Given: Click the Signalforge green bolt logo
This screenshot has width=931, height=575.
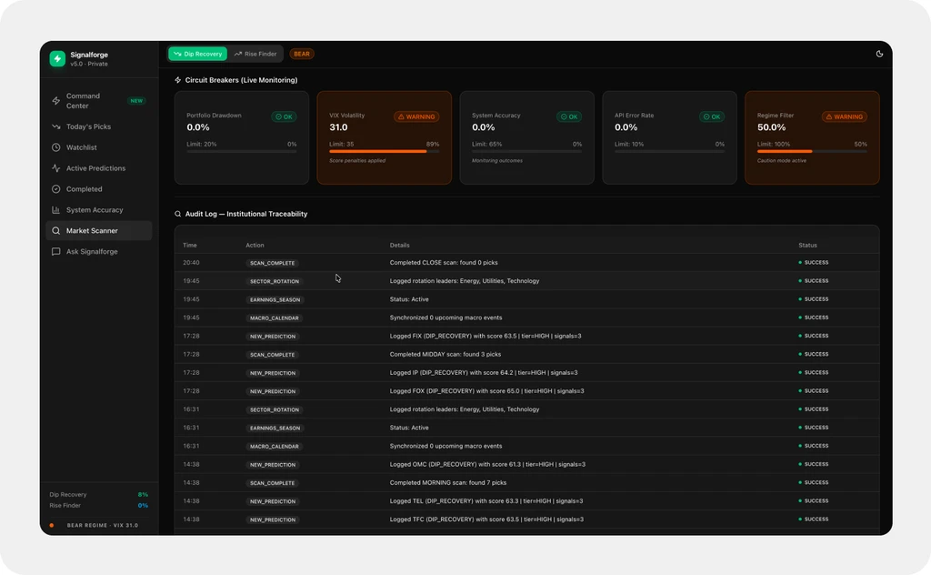Looking at the screenshot, I should click(x=57, y=59).
